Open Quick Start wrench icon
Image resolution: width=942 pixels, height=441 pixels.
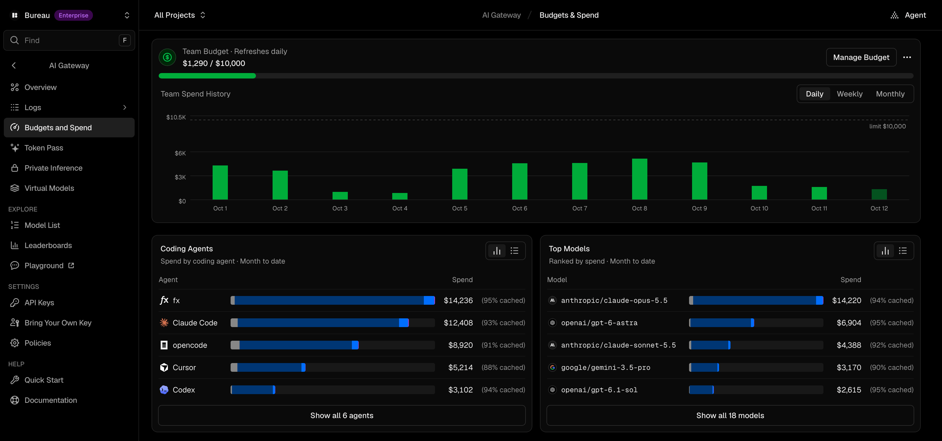15,380
